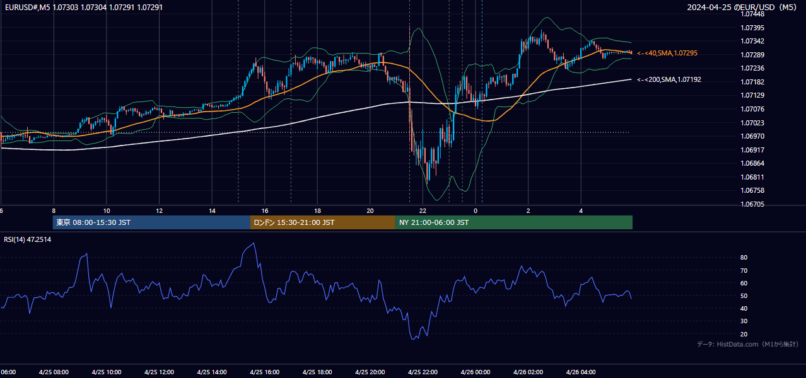Click the 4/25 10:00 time axis label
Image resolution: width=806 pixels, height=378 pixels.
click(x=106, y=372)
